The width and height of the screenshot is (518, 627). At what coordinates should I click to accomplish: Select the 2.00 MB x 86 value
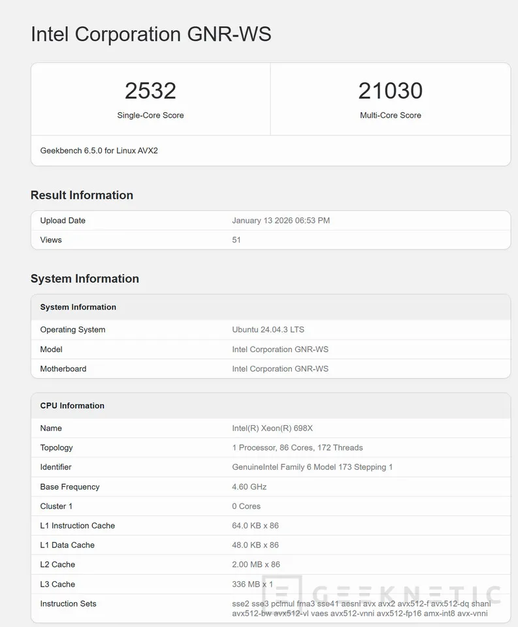click(256, 564)
